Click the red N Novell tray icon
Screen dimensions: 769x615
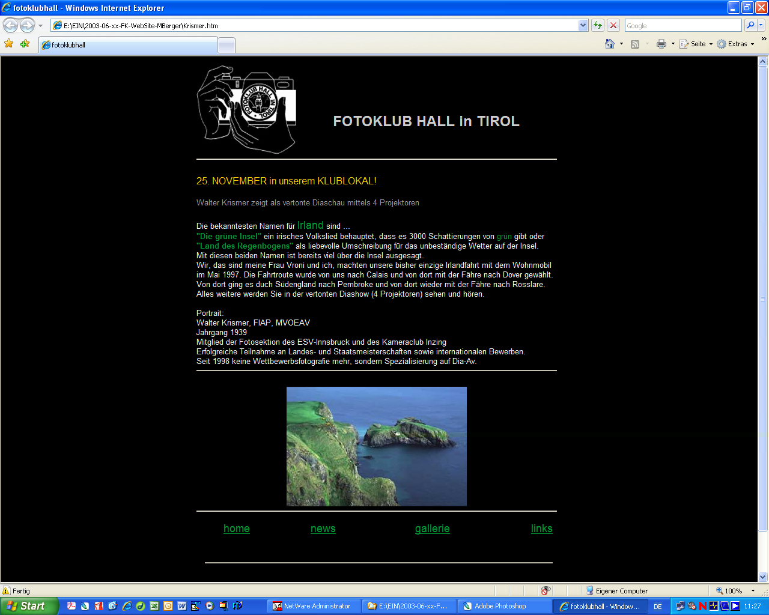tap(703, 606)
